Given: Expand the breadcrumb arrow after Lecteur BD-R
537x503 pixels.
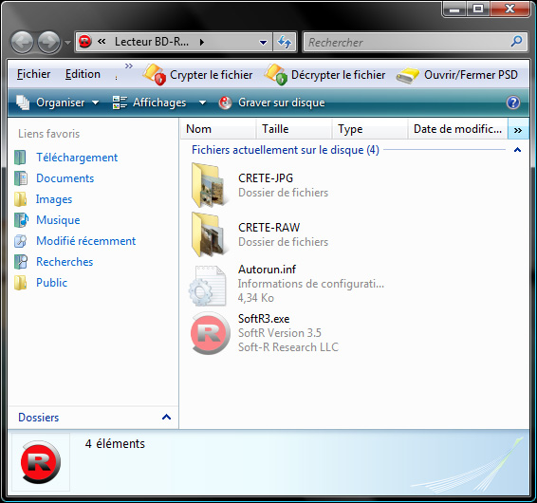Looking at the screenshot, I should click(202, 42).
